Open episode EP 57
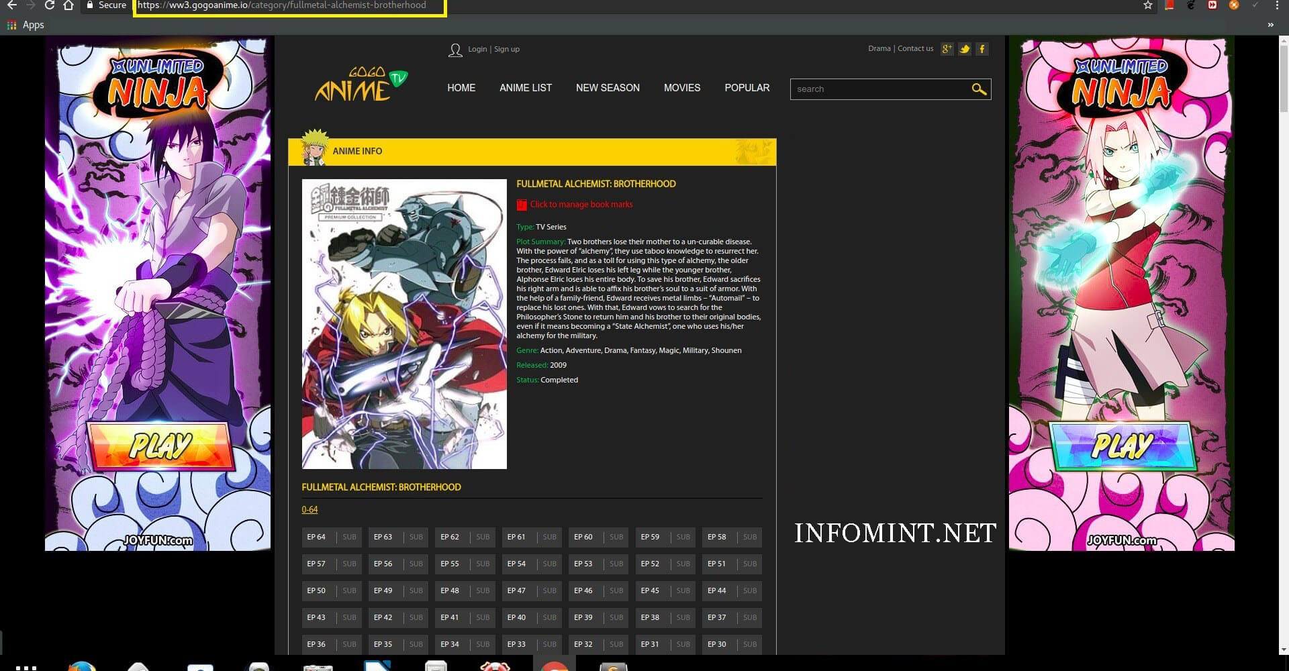 [x=332, y=564]
